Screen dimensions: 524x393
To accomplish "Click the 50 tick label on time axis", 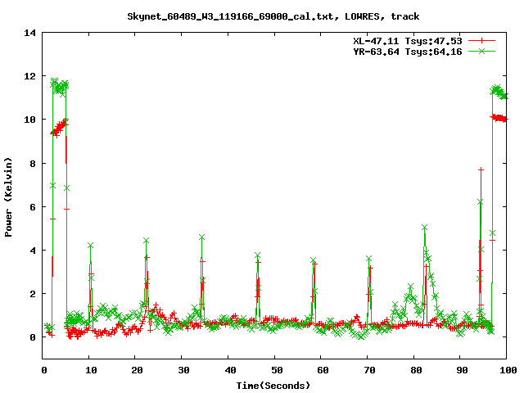I will pyautogui.click(x=274, y=369).
